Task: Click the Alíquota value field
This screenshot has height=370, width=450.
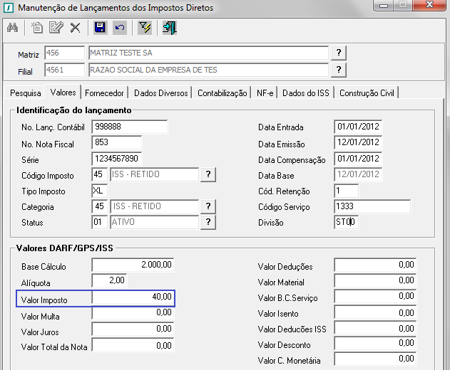Action: [x=109, y=280]
